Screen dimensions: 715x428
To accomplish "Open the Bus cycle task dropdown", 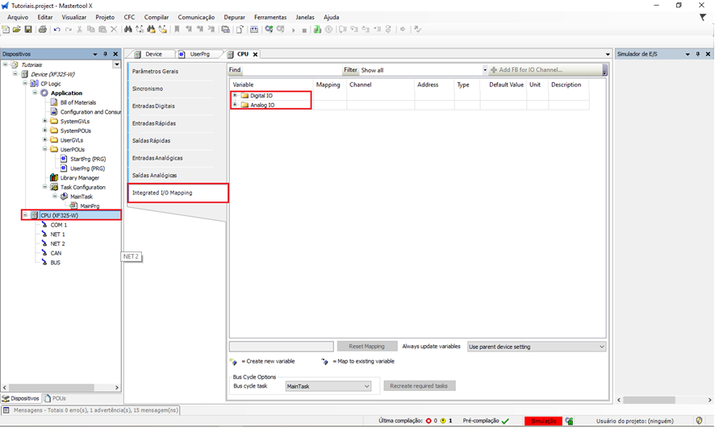I will (x=328, y=386).
